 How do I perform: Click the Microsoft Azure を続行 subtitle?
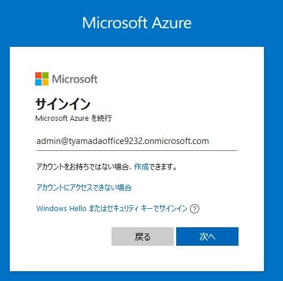click(73, 118)
